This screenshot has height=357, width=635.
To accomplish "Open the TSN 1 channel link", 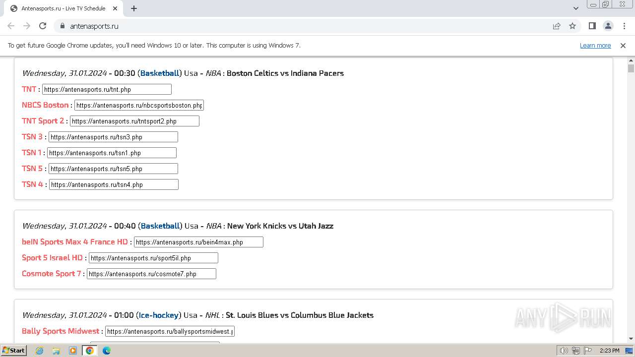I will pyautogui.click(x=32, y=153).
